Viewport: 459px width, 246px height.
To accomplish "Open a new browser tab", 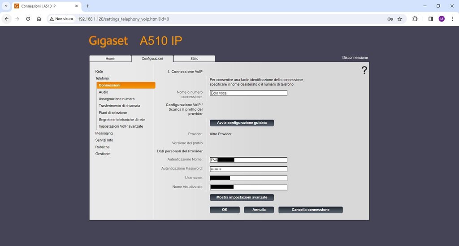I will point(87,6).
